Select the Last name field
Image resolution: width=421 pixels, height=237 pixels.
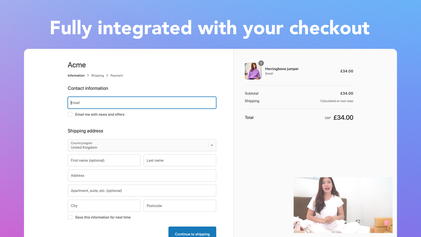point(180,160)
